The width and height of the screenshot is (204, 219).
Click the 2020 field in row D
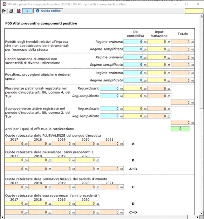88,203
